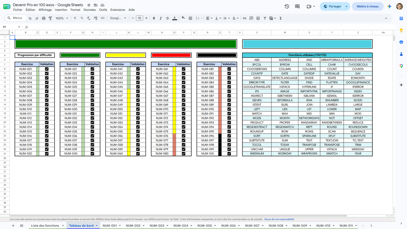Insert a chart

coord(258,18)
